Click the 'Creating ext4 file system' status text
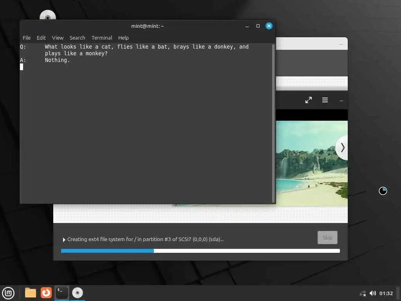401x301 pixels. click(x=145, y=239)
